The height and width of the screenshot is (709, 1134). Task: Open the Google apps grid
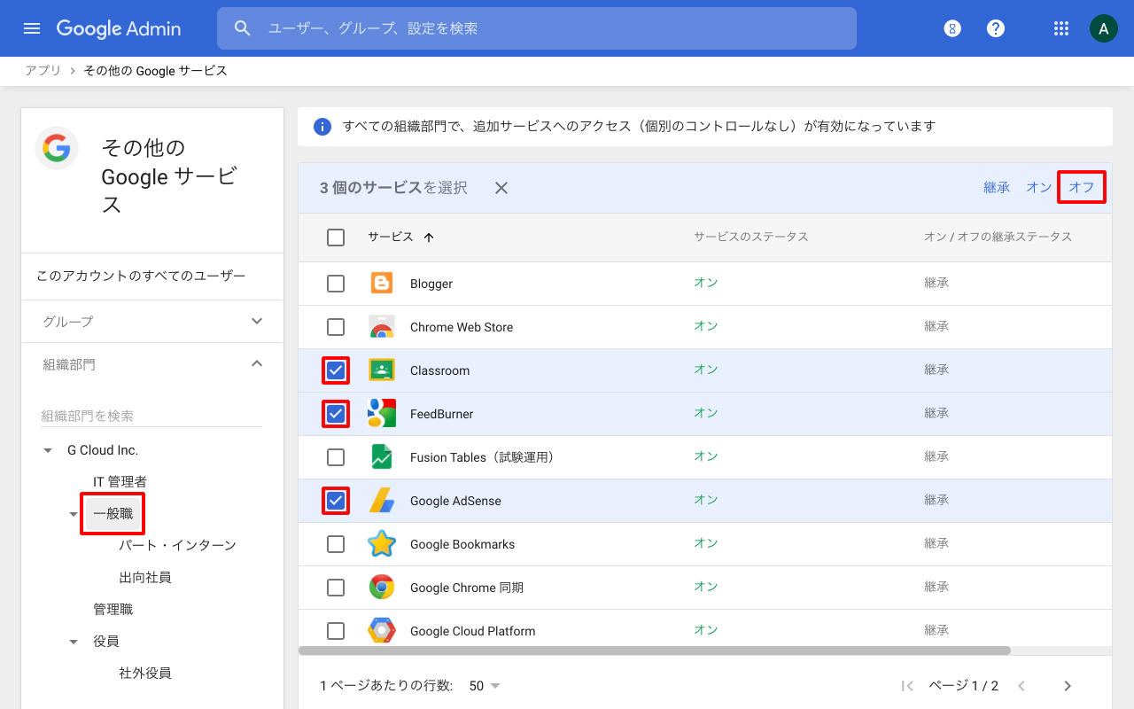1061,28
